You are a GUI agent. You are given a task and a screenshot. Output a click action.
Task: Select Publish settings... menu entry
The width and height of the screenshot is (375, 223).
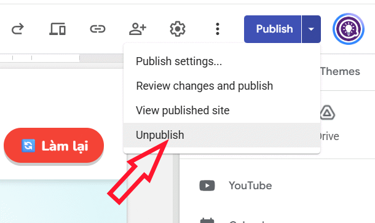(x=222, y=61)
